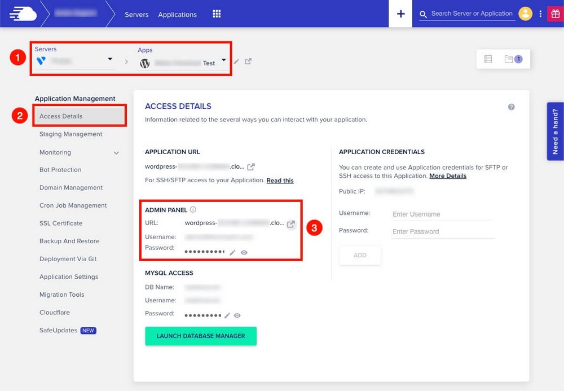Click the plus add button in navbar
564x391 pixels.
[x=400, y=14]
